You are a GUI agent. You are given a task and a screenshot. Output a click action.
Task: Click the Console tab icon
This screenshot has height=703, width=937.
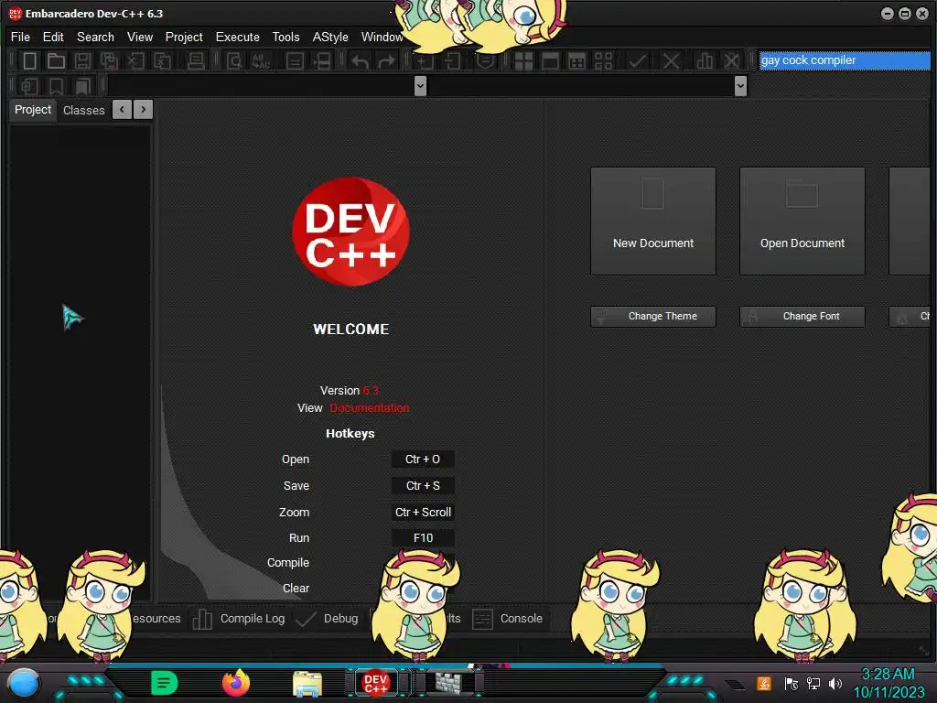(482, 619)
